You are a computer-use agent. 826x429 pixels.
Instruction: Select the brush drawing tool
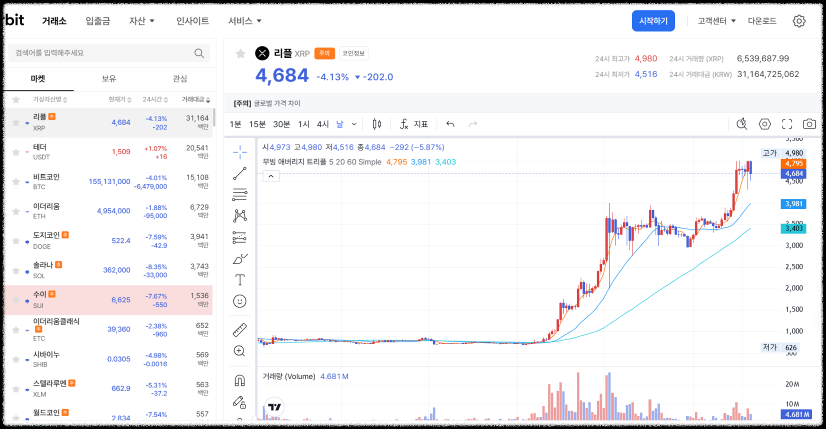click(240, 259)
